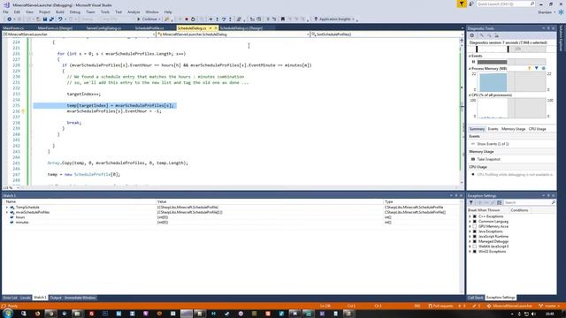Open the Debug menu
Image resolution: width=566 pixels, height=318 pixels.
tap(74, 11)
